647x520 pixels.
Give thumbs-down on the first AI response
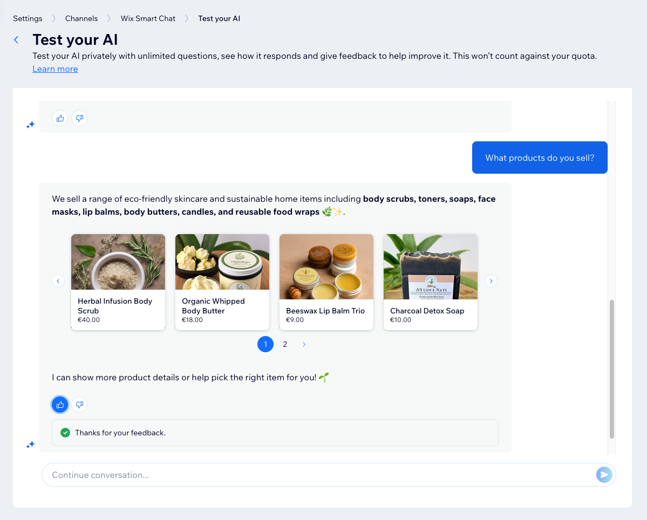click(x=79, y=118)
